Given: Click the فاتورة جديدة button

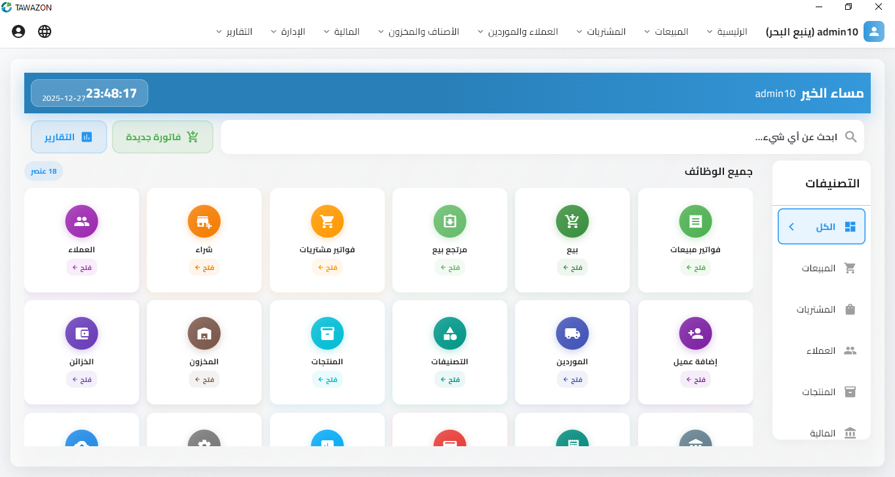Looking at the screenshot, I should [162, 136].
